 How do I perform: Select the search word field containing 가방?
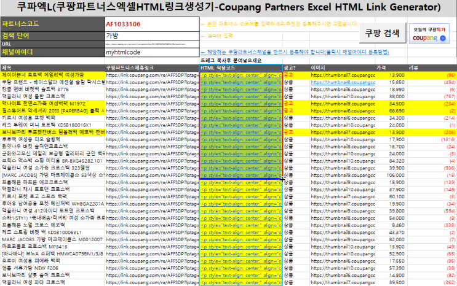pyautogui.click(x=152, y=36)
